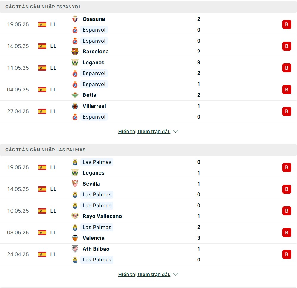Select the highlighted Las Palmas label on 14.05.25
Screen dimensions: 297x288
[97, 194]
